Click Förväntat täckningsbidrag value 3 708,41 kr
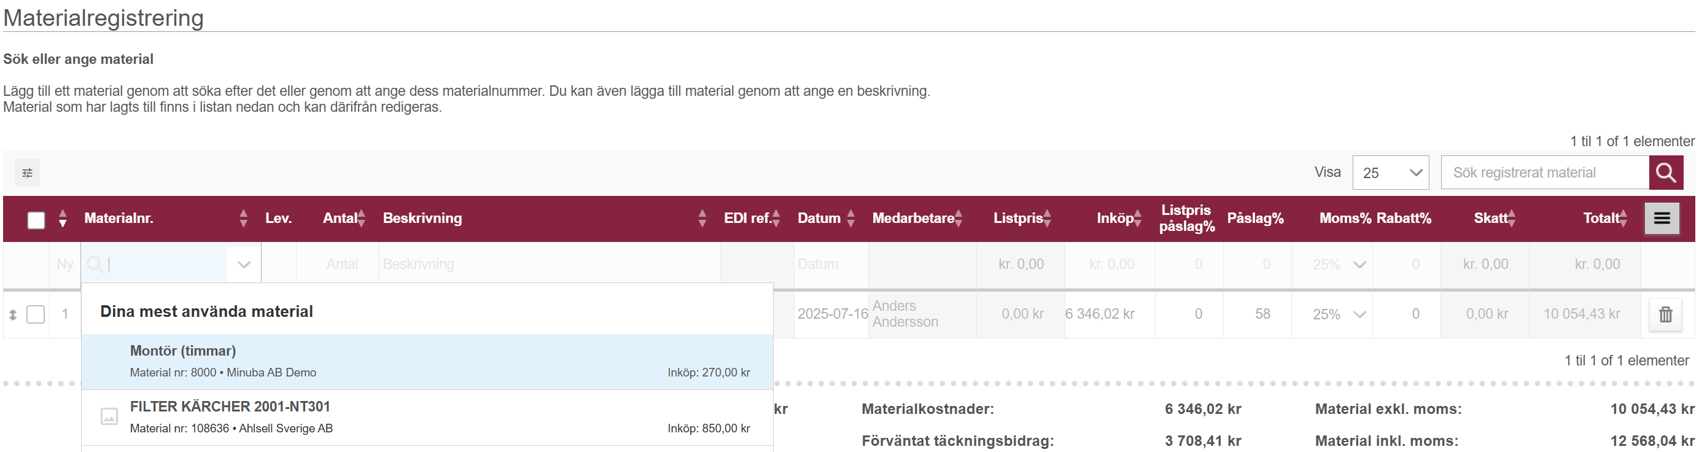The width and height of the screenshot is (1699, 452). (x=1202, y=441)
